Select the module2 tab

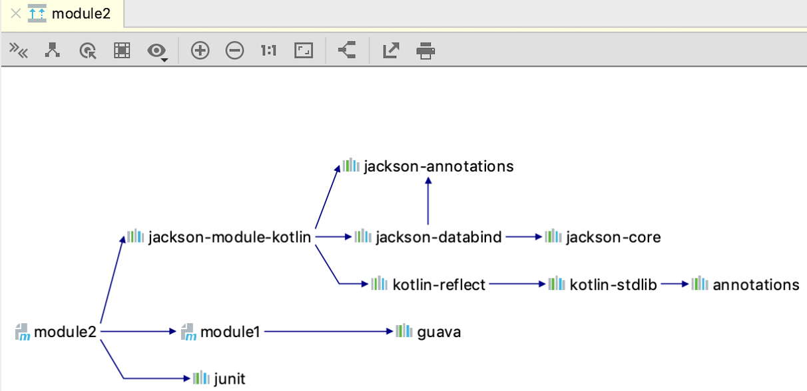(x=61, y=13)
